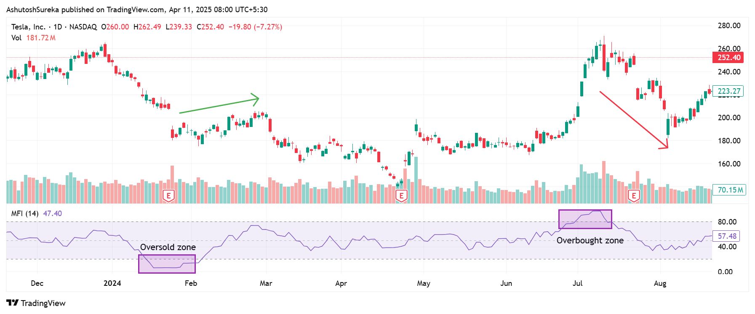
Task: Click the Vol 181.72M volume legend
Action: [33, 38]
